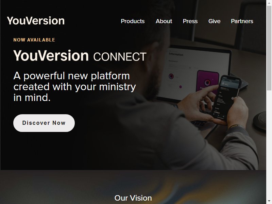The image size is (272, 204).
Task: Click the scrollbar down arrow
Action: pos(269,201)
